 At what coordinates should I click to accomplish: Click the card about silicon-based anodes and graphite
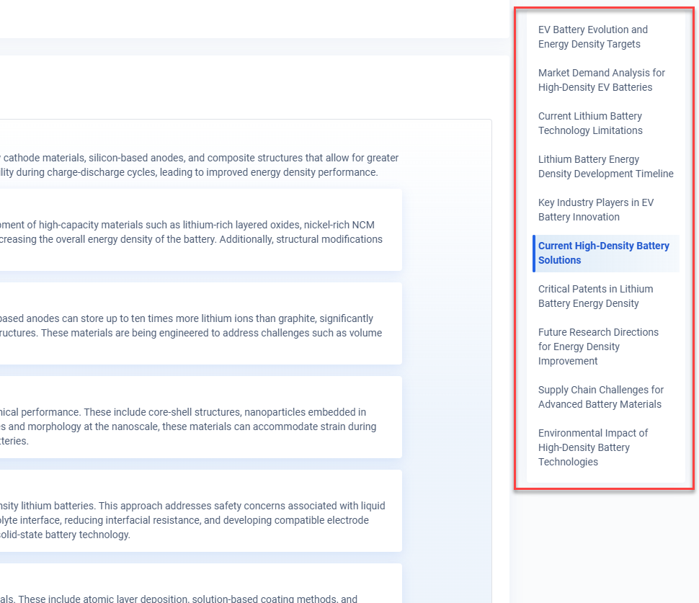(x=202, y=325)
